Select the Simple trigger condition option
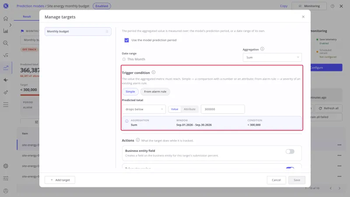The image size is (350, 197). (x=130, y=91)
